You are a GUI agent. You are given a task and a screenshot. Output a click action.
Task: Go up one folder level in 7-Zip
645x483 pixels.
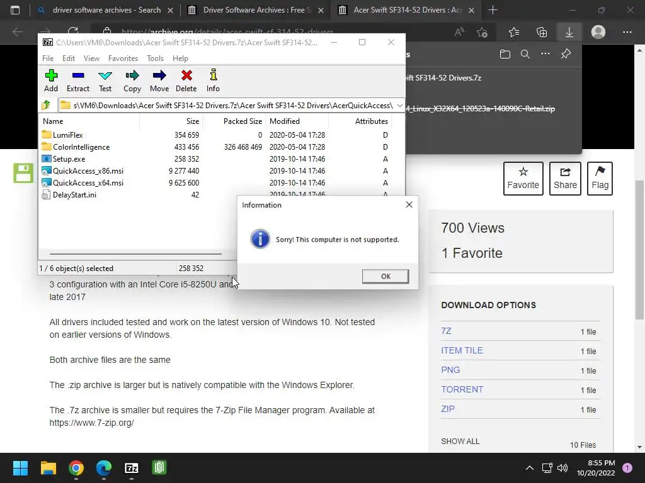click(46, 105)
